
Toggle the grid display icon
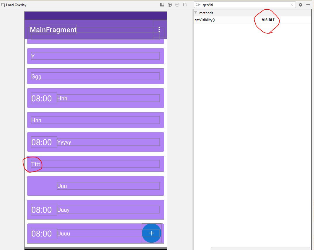tap(162, 5)
